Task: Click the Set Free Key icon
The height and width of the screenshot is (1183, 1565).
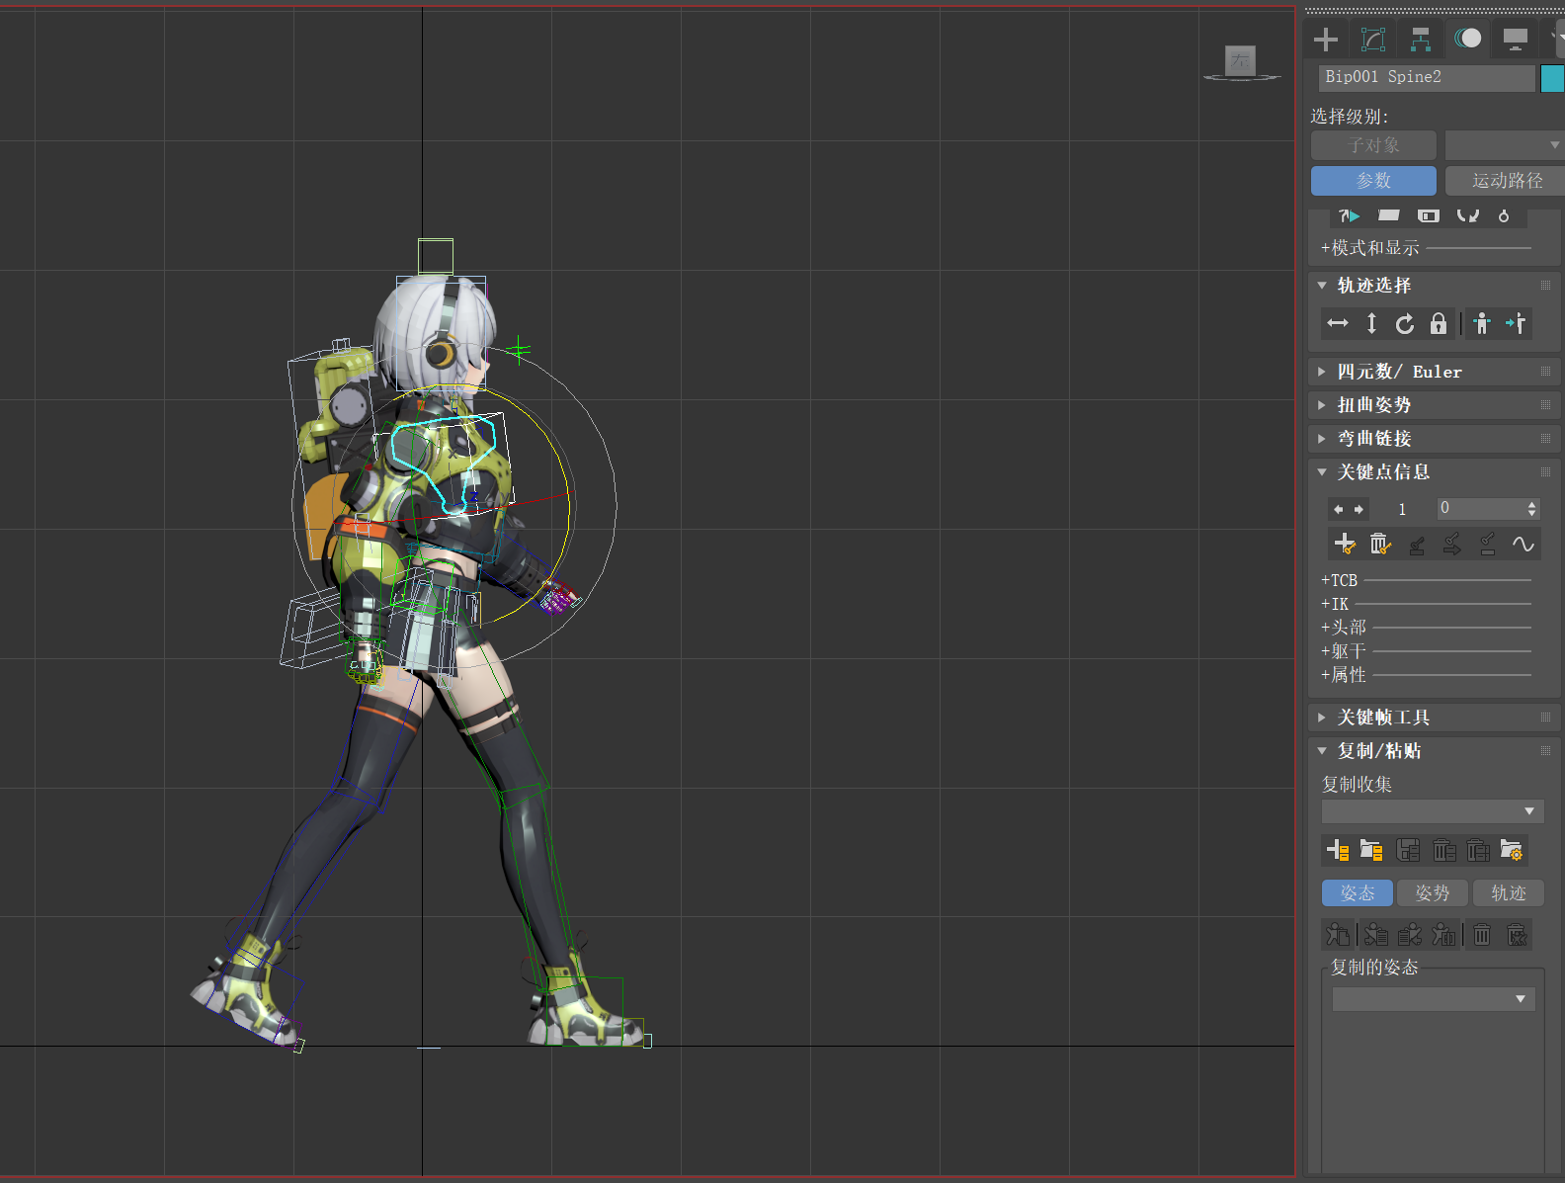Action: pos(1487,544)
